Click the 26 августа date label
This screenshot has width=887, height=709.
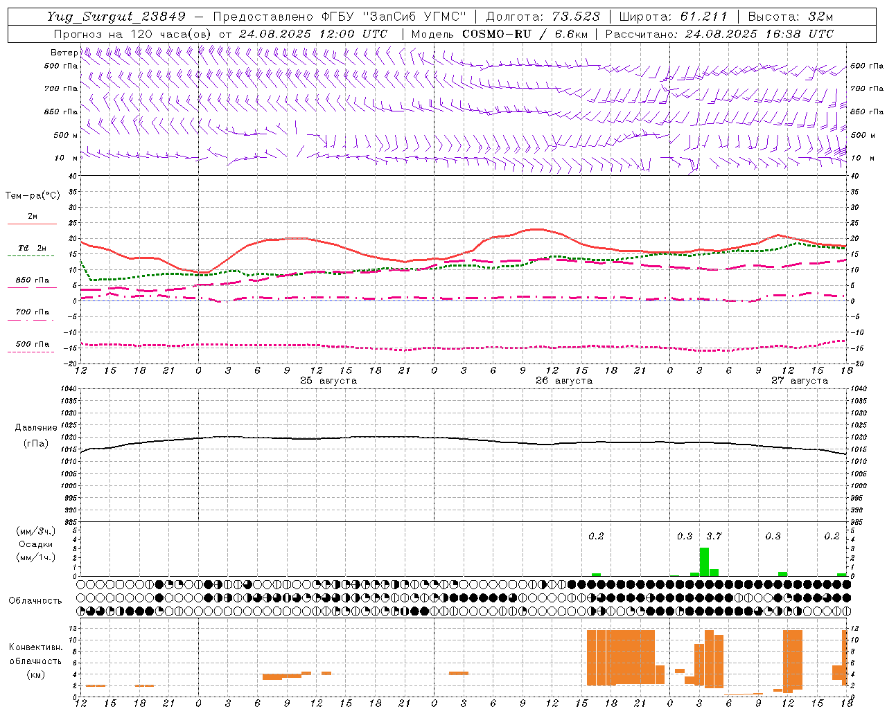[x=564, y=381]
